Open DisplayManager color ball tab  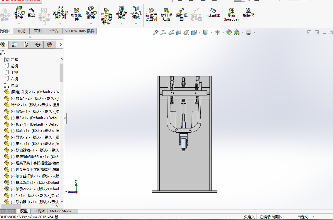click(50, 44)
